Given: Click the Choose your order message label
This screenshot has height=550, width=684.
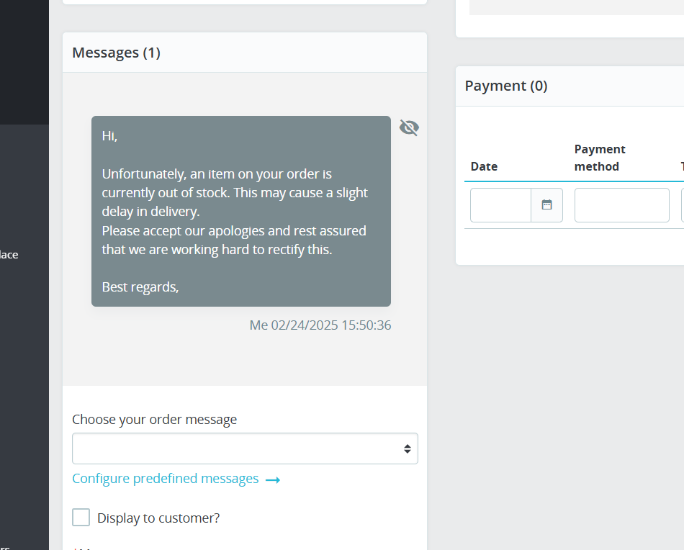Looking at the screenshot, I should [154, 419].
